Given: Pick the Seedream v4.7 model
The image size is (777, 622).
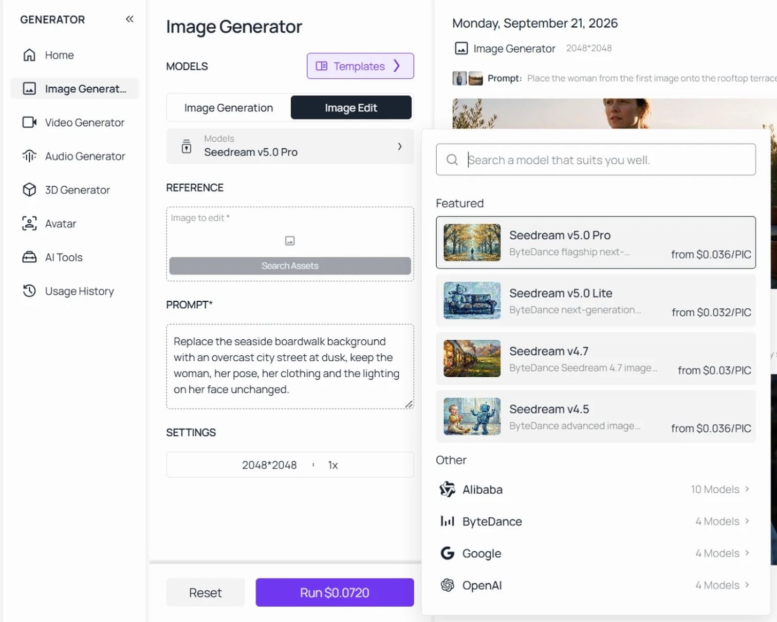Looking at the screenshot, I should (x=596, y=358).
